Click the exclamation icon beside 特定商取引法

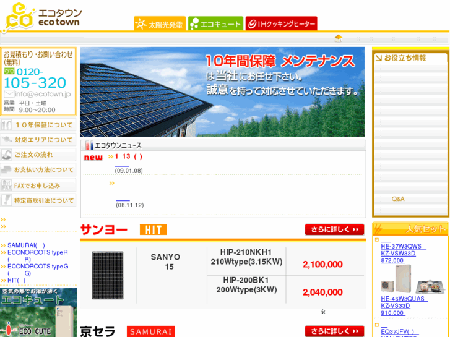click(6, 200)
